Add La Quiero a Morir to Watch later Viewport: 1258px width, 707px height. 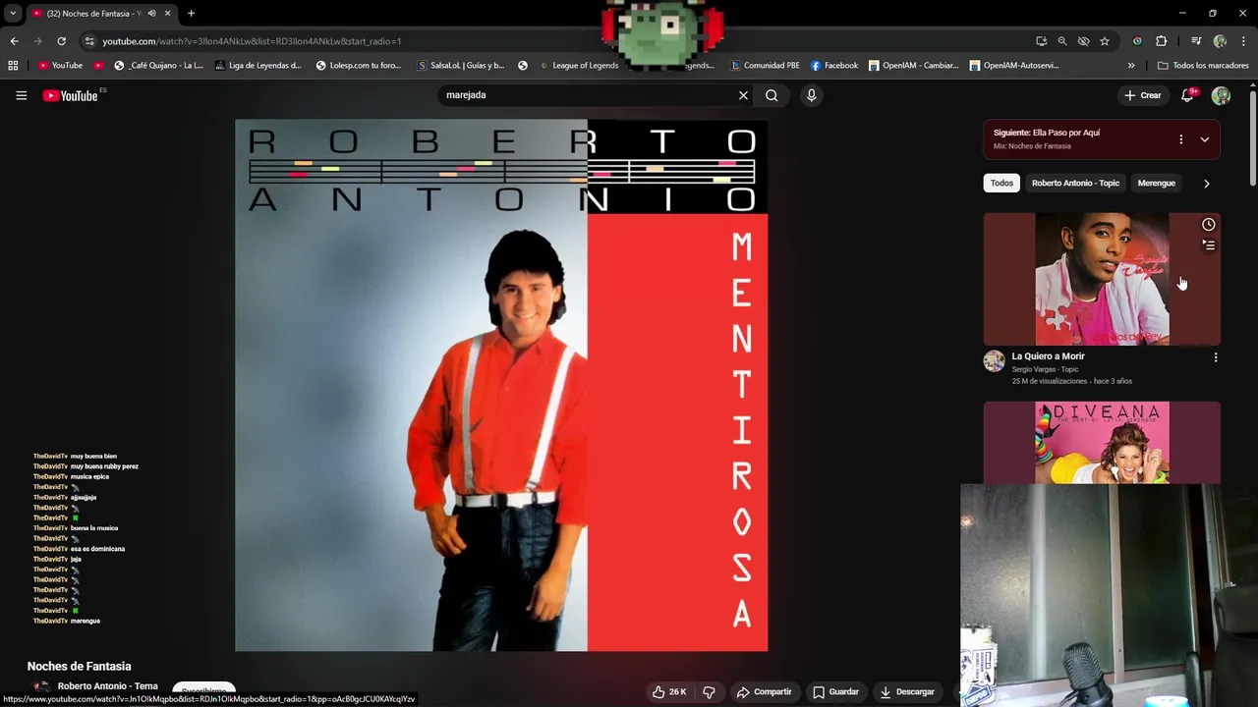[1208, 225]
